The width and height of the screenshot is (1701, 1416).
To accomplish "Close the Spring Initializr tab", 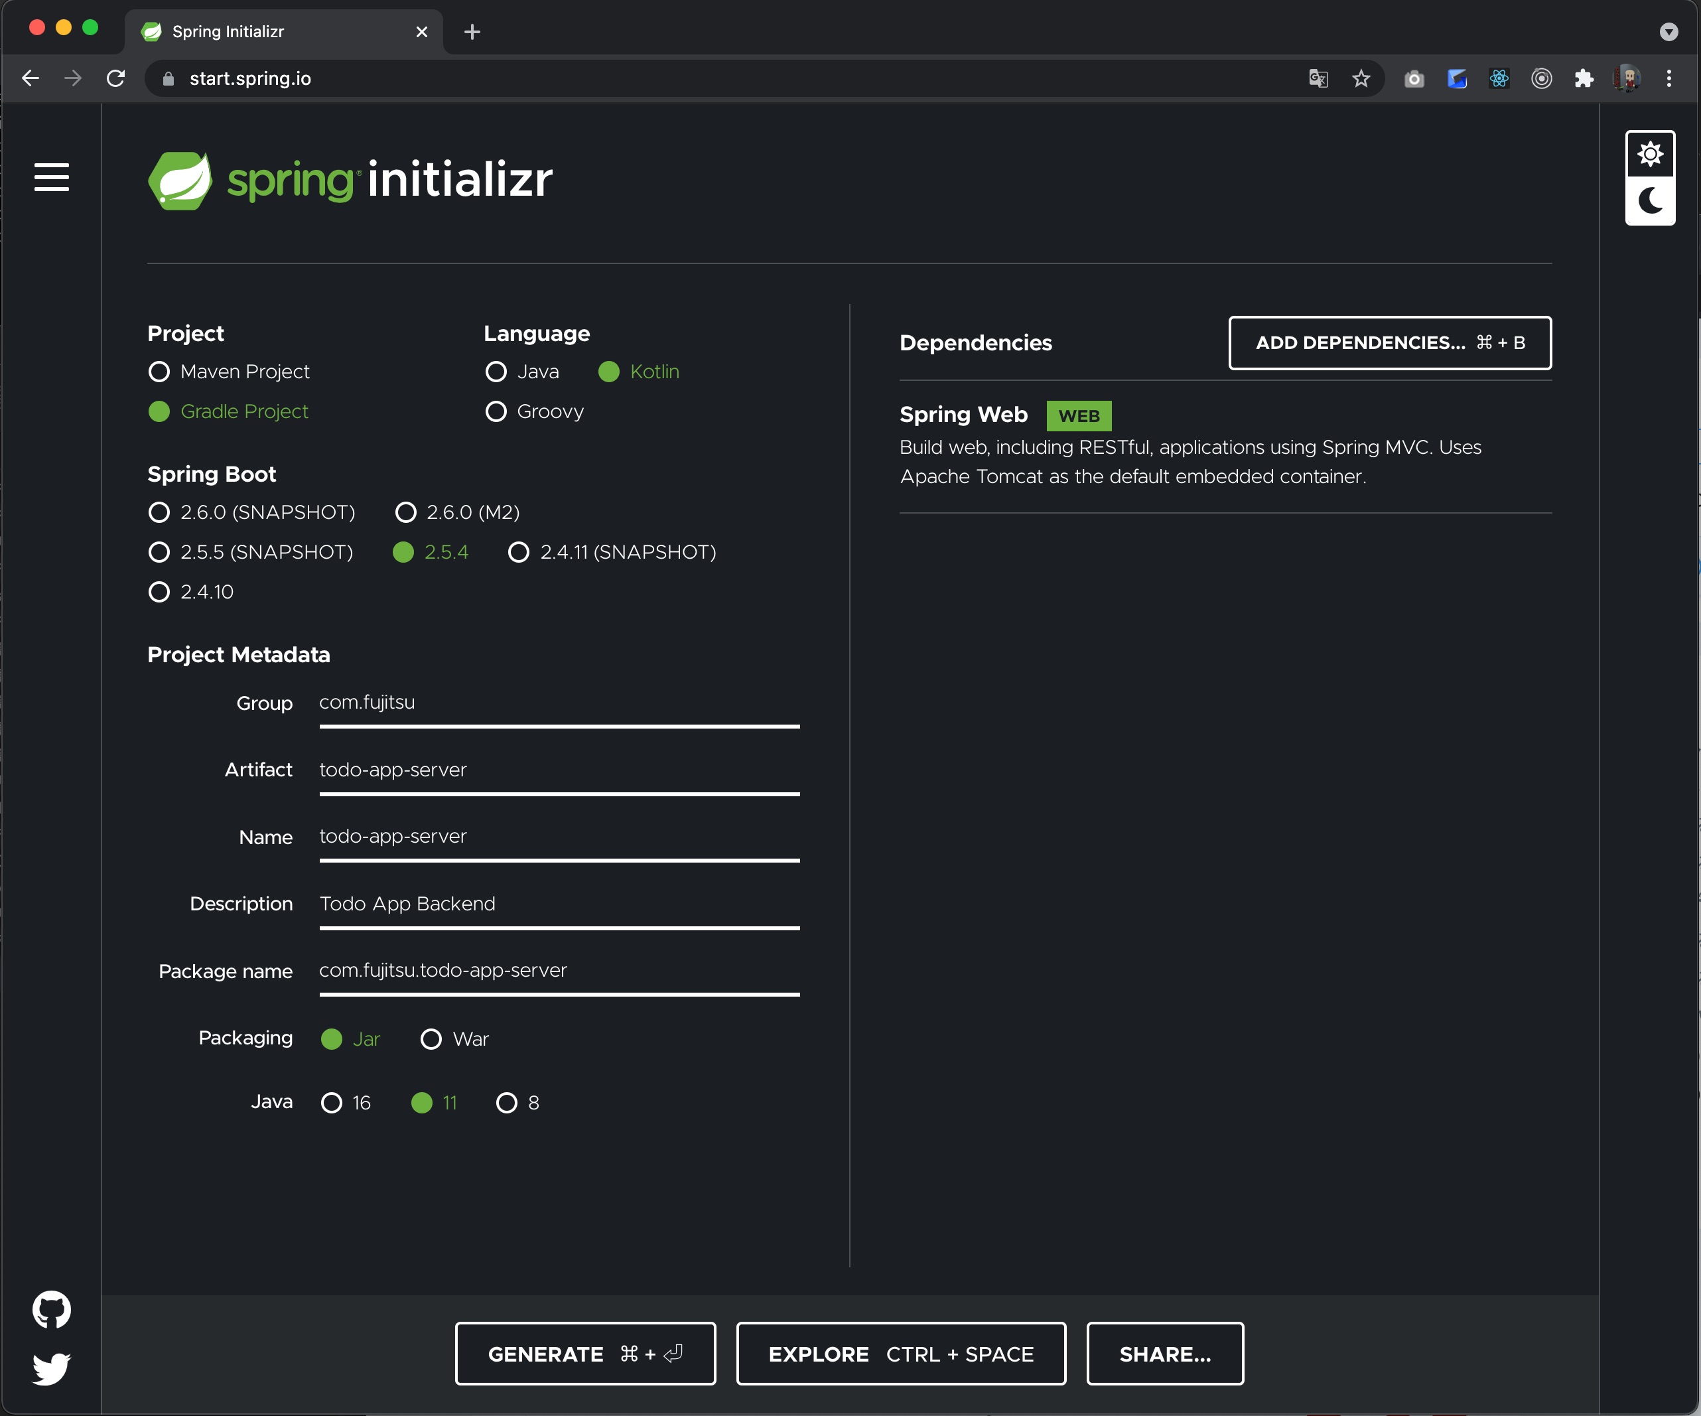I will (421, 32).
